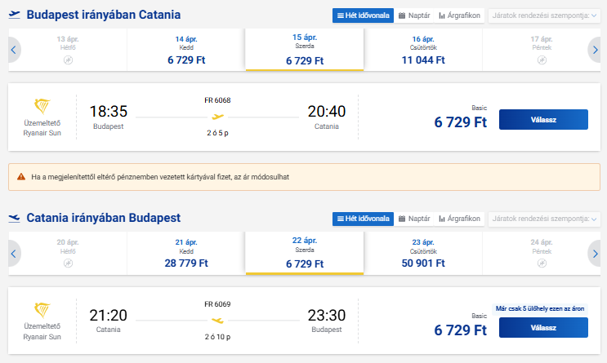This screenshot has height=363, width=607.
Task: Click next dates arrow in outbound date strip
Action: point(594,51)
